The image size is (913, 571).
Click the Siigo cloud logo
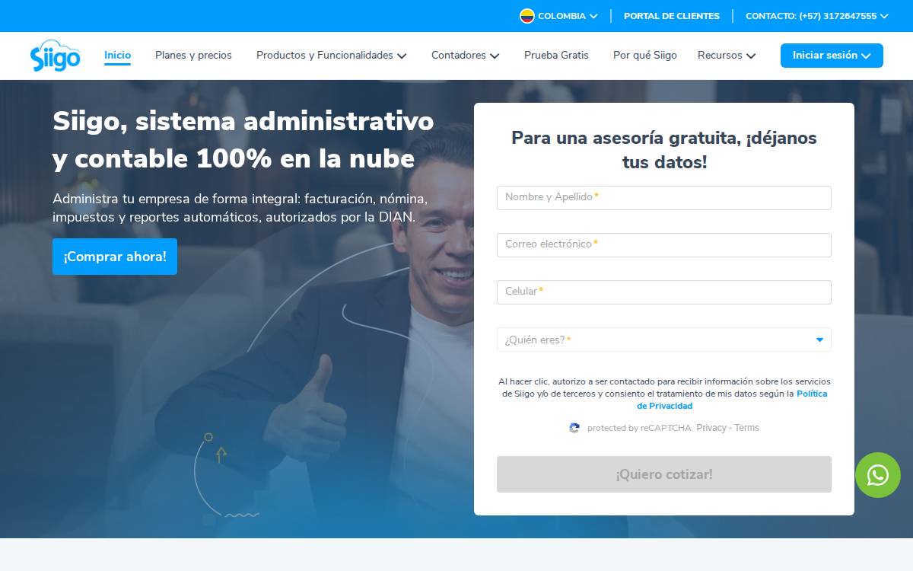click(55, 56)
